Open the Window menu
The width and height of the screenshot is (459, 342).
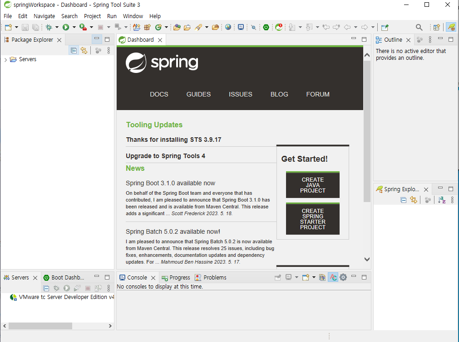(133, 16)
